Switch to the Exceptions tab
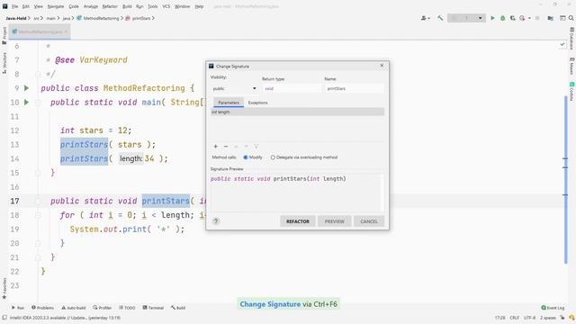 pos(258,103)
